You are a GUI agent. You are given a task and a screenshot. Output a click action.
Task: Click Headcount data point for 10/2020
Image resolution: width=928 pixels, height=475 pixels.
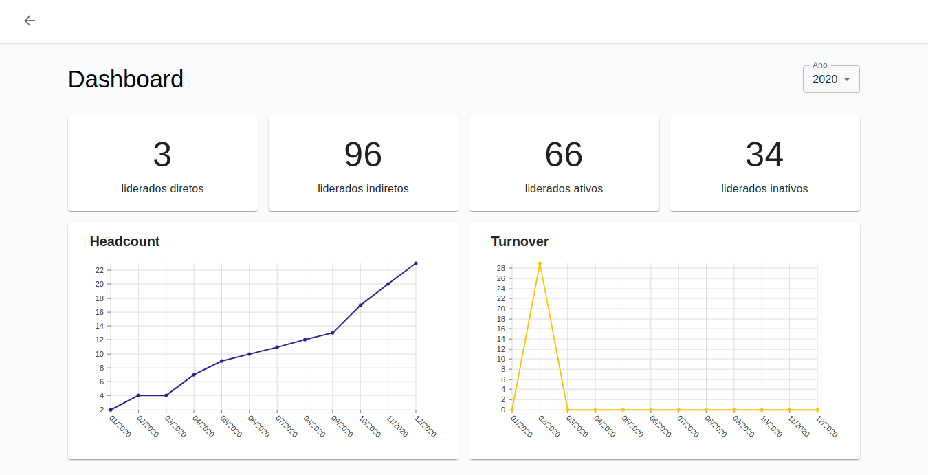click(360, 305)
